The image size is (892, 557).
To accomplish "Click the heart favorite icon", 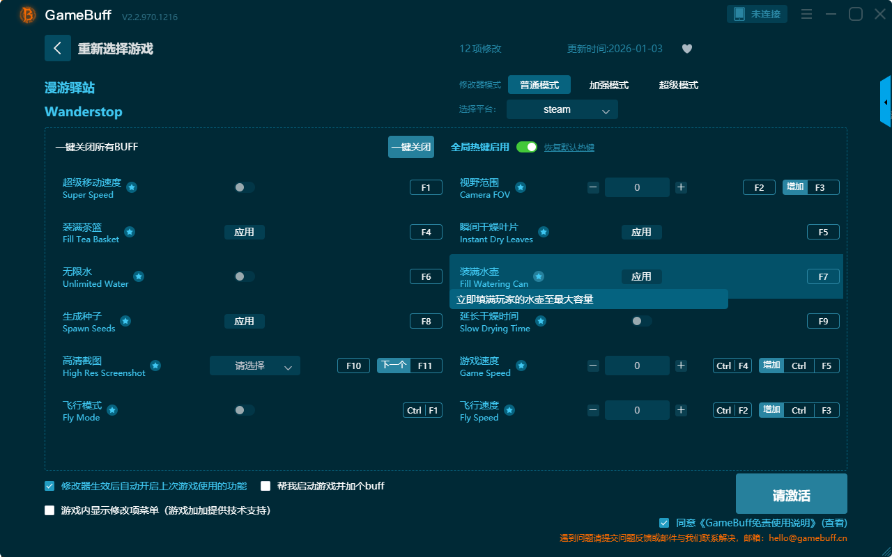I will (x=686, y=49).
